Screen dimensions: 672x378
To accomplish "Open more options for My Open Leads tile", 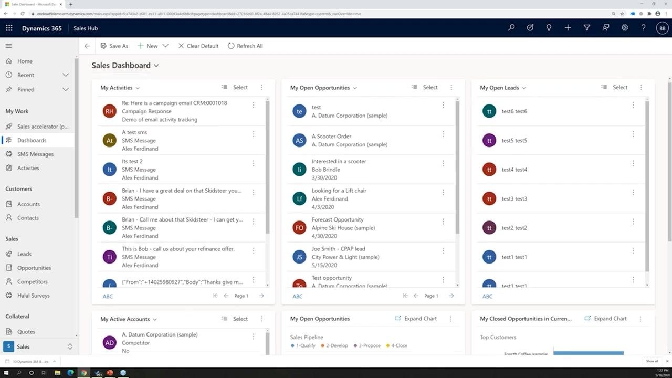I will 641,88.
